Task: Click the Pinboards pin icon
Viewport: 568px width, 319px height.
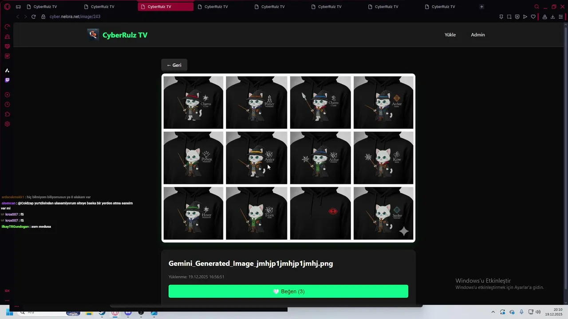Action: pyautogui.click(x=501, y=17)
